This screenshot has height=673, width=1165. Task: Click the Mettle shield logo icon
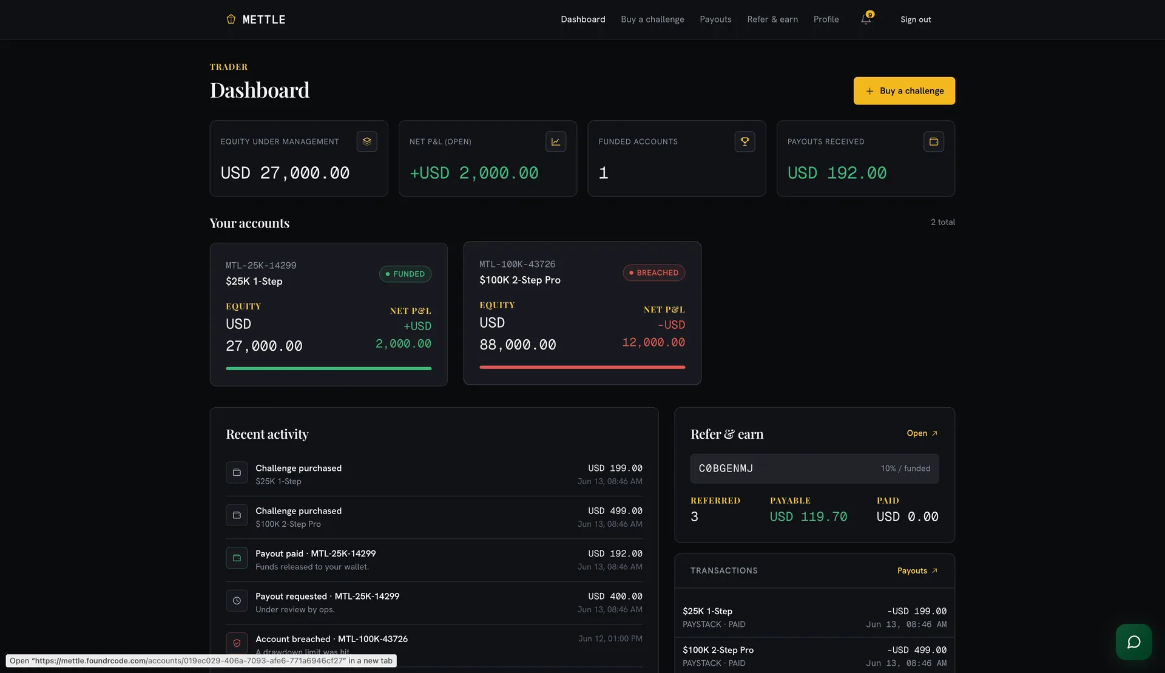click(x=231, y=19)
